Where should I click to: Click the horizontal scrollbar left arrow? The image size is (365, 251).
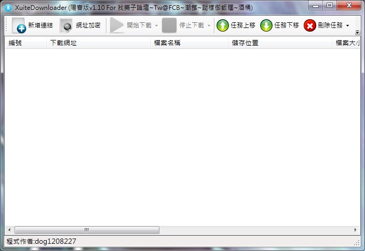point(9,230)
